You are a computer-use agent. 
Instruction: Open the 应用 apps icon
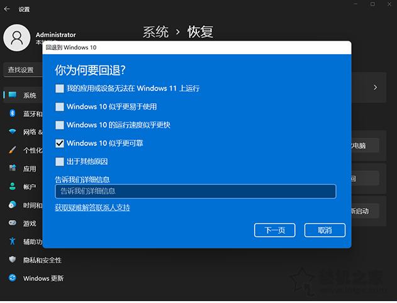coord(13,168)
